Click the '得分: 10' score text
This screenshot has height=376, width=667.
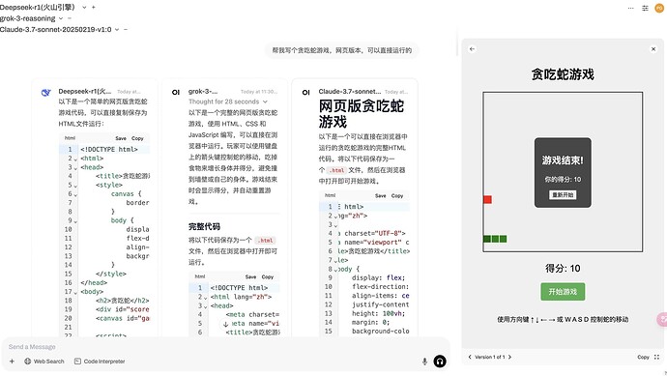pyautogui.click(x=563, y=268)
